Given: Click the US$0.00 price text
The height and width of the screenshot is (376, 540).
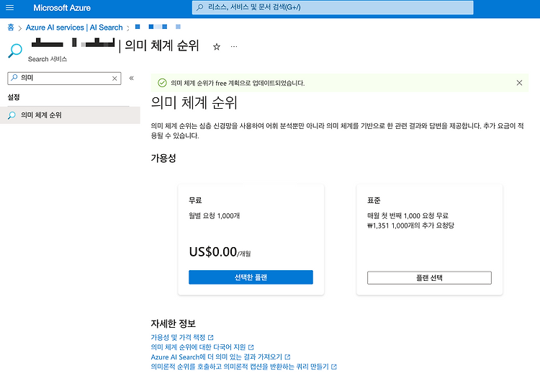Looking at the screenshot, I should coord(213,252).
